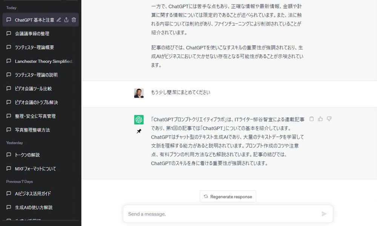The height and width of the screenshot is (226, 377).
Task: Click the trash icon for ChatGPT 基本と注意
Action: click(74, 20)
